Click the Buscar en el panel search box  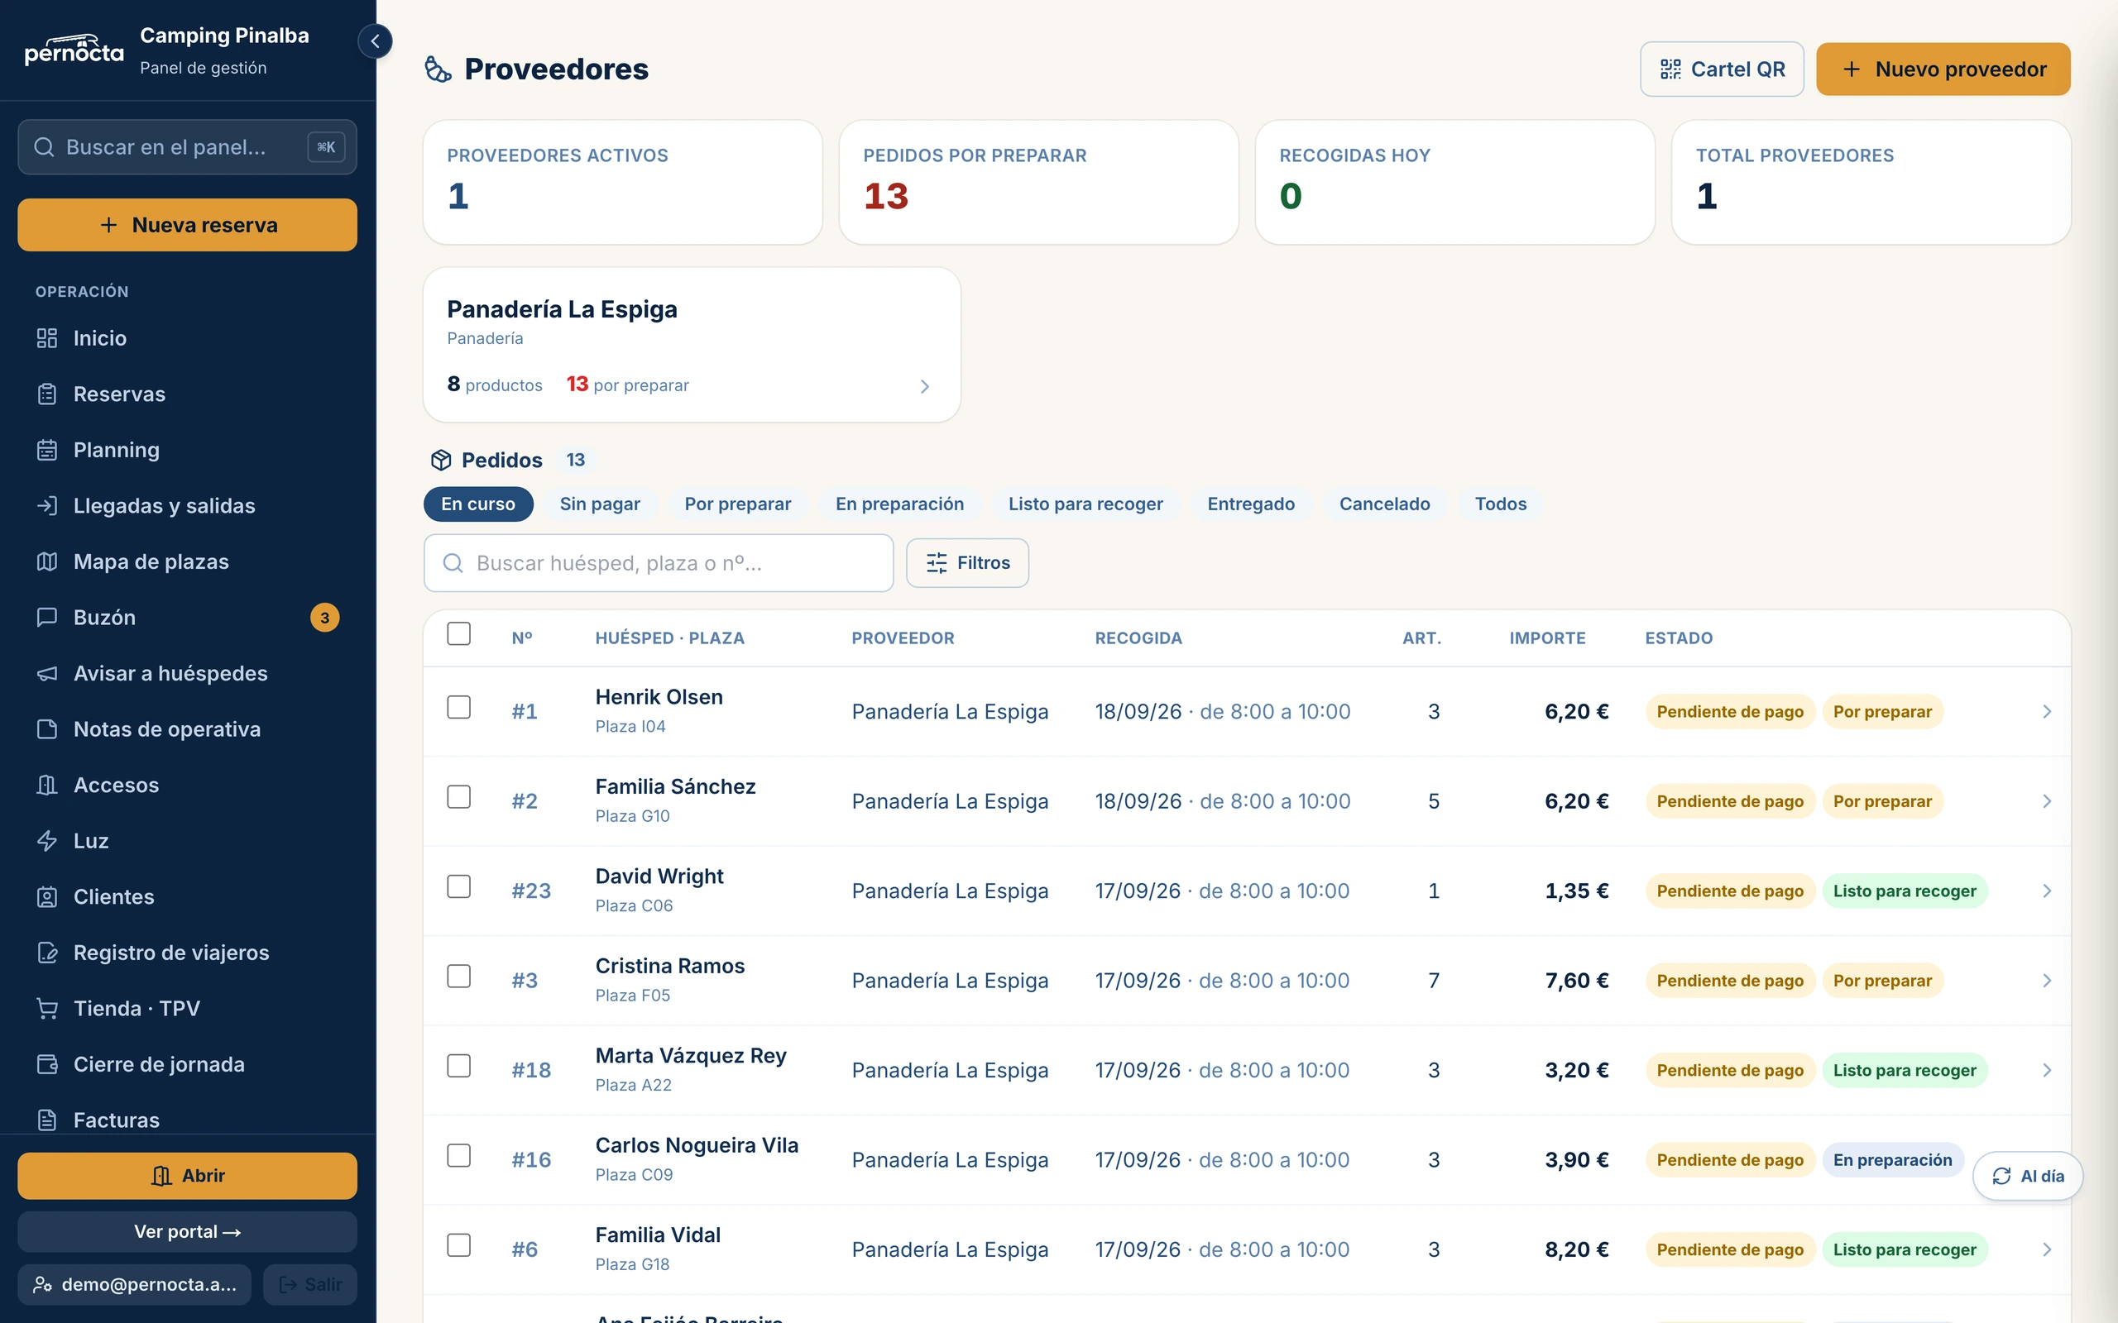click(187, 147)
